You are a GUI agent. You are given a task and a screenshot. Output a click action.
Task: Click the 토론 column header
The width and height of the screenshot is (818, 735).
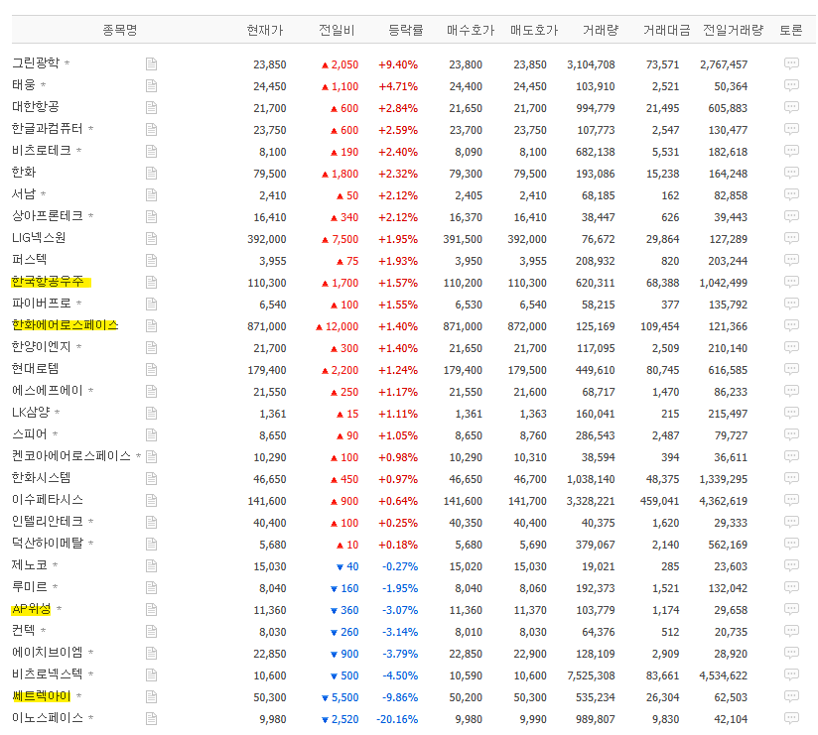coord(791,30)
